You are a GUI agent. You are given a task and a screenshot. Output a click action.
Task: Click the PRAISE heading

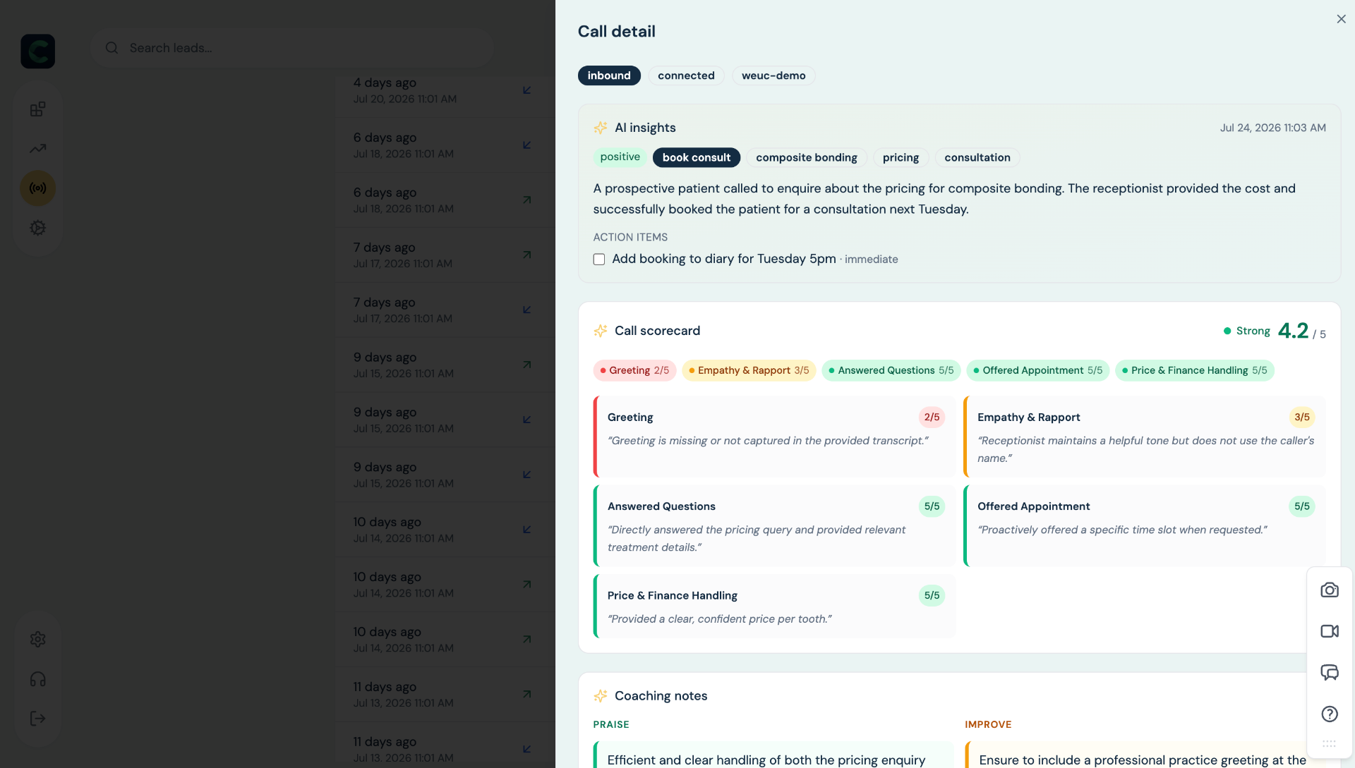click(611, 724)
